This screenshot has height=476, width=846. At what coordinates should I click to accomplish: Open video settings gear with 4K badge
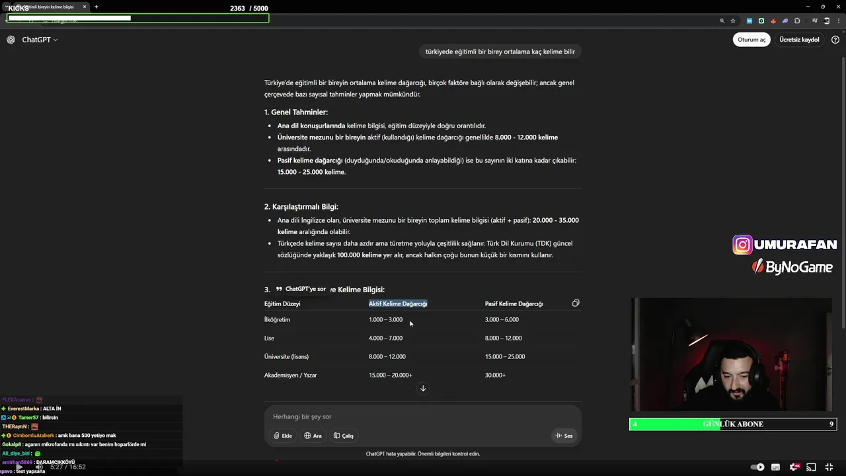[x=794, y=467]
